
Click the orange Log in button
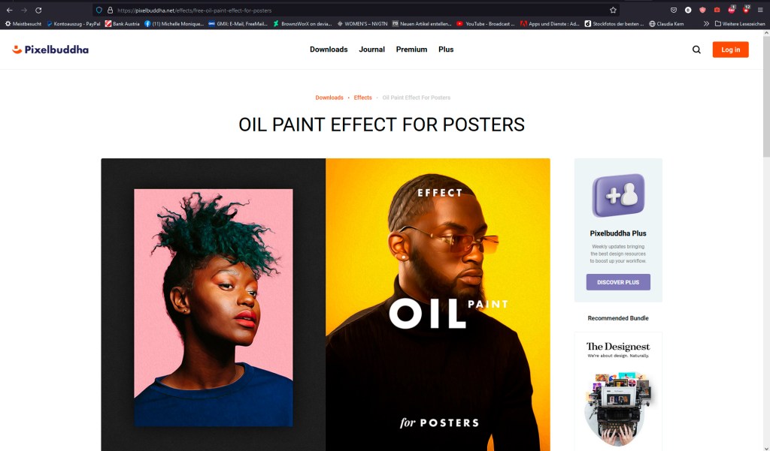coord(730,50)
